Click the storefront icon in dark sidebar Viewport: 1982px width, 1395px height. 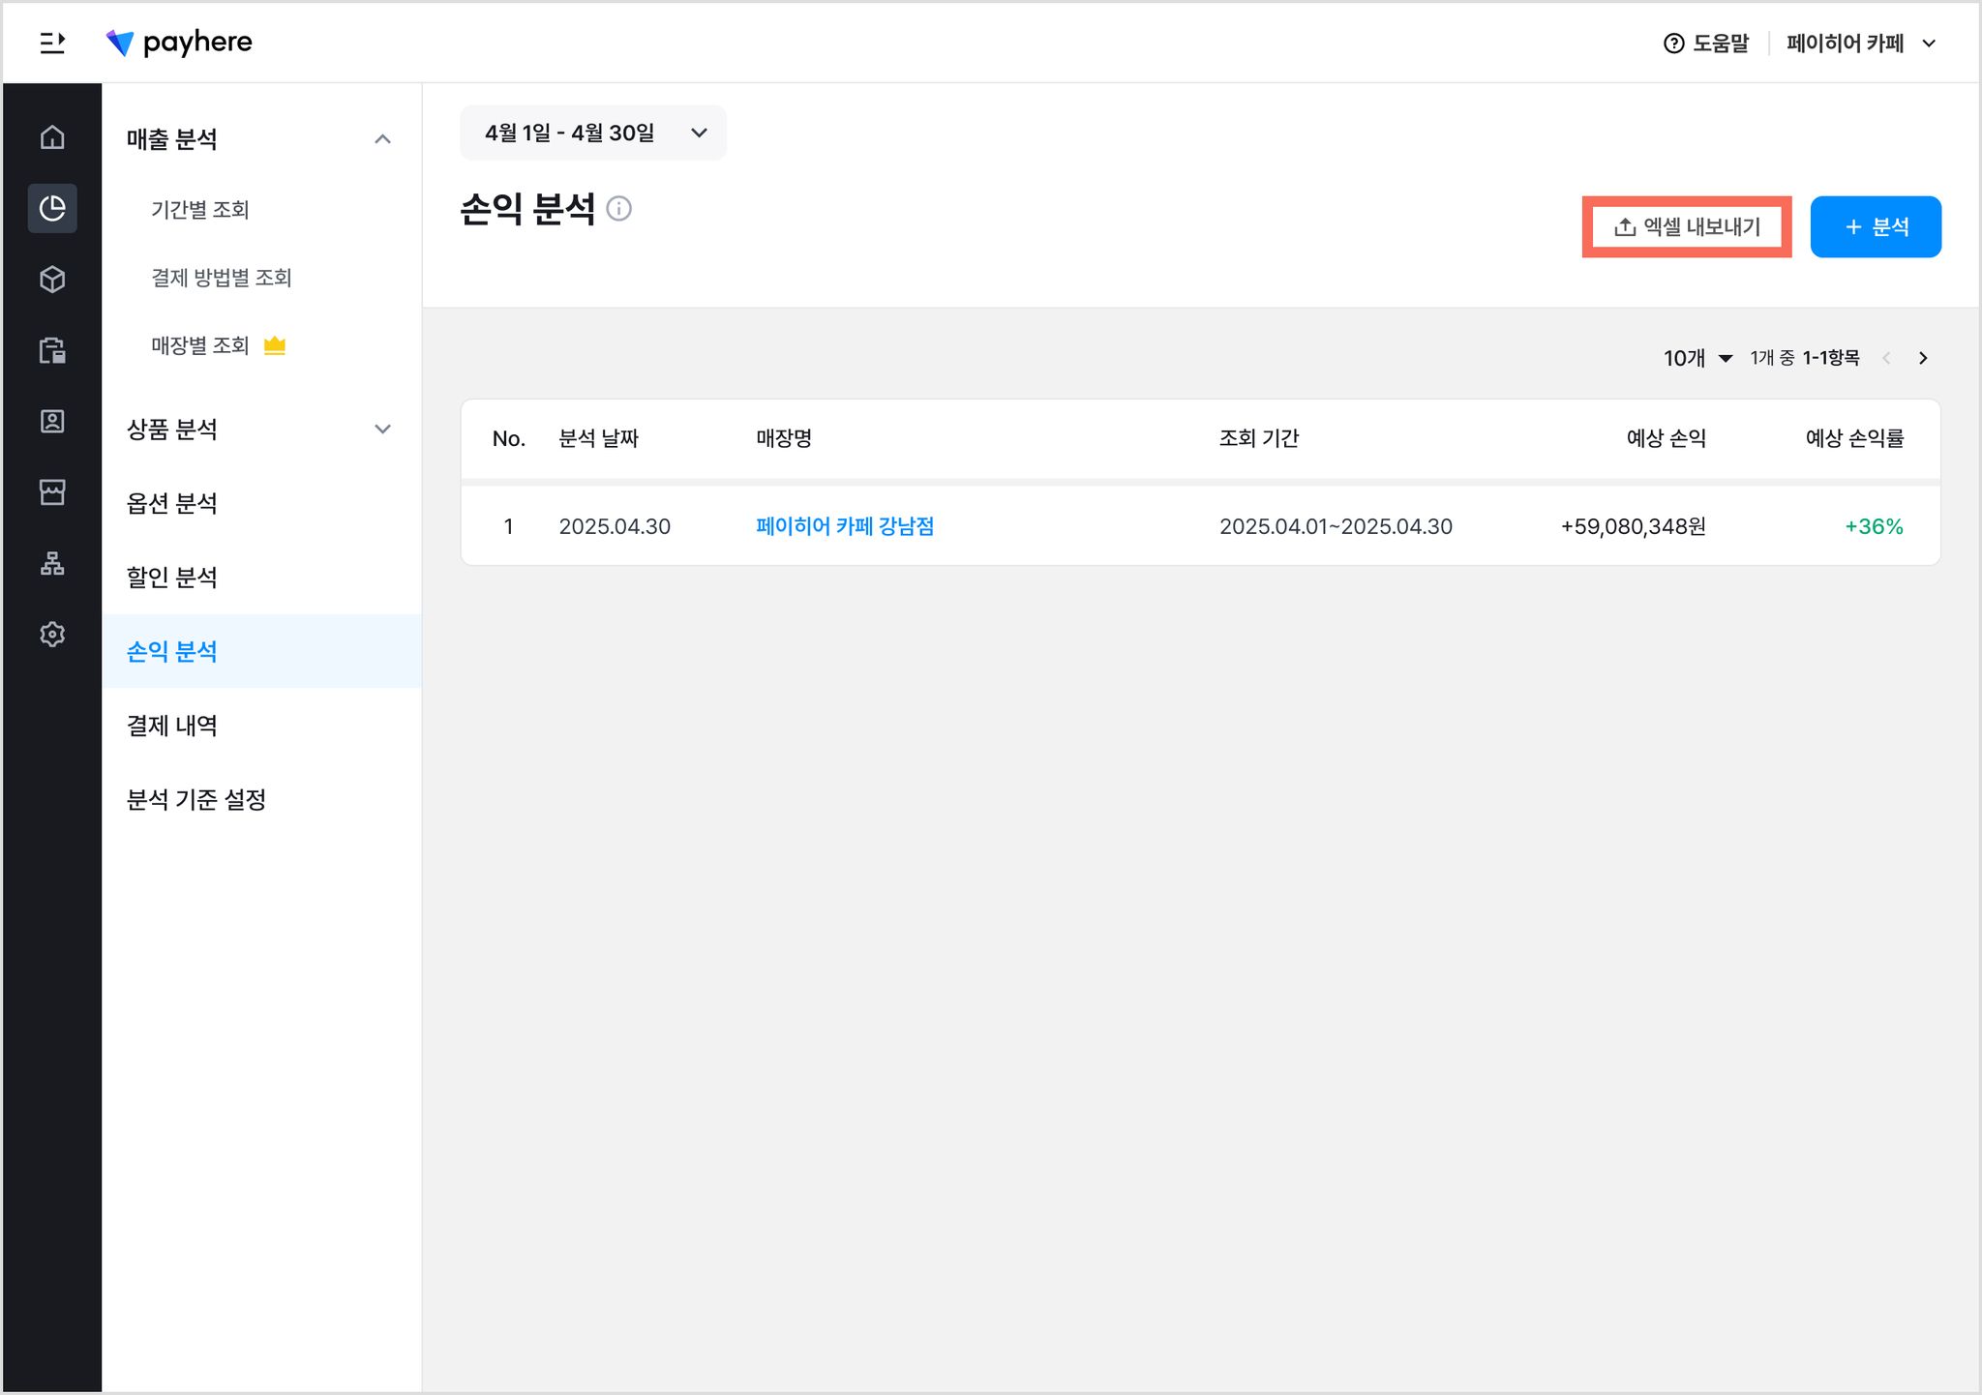point(52,491)
